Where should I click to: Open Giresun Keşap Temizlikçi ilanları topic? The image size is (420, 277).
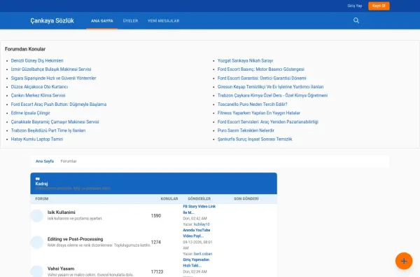[x=270, y=87]
